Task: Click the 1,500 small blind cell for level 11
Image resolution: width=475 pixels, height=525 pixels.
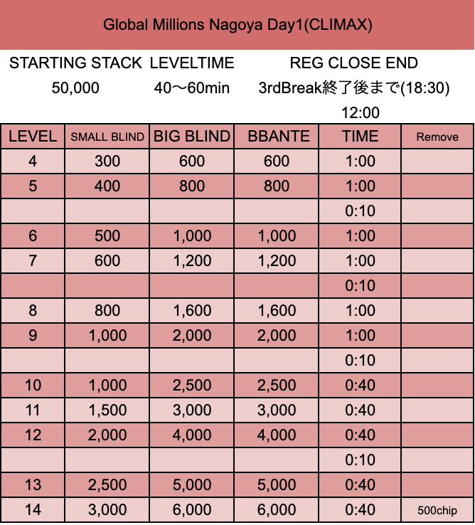Action: (107, 410)
